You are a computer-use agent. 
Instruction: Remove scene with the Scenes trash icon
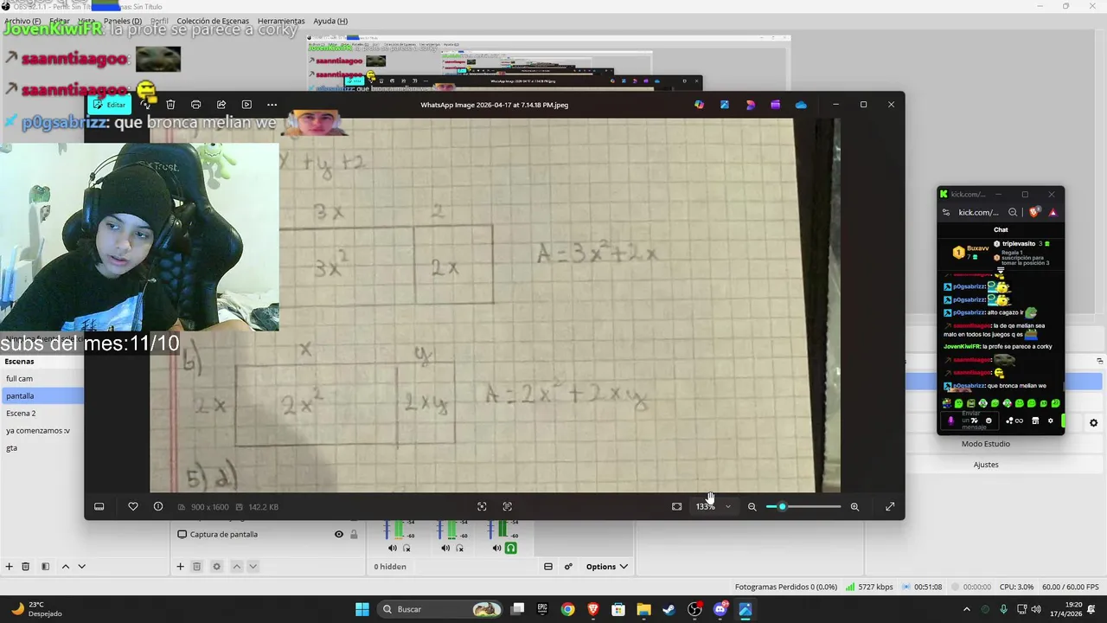26,567
